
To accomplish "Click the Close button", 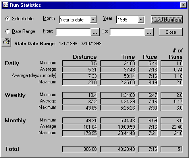I will (x=171, y=32).
